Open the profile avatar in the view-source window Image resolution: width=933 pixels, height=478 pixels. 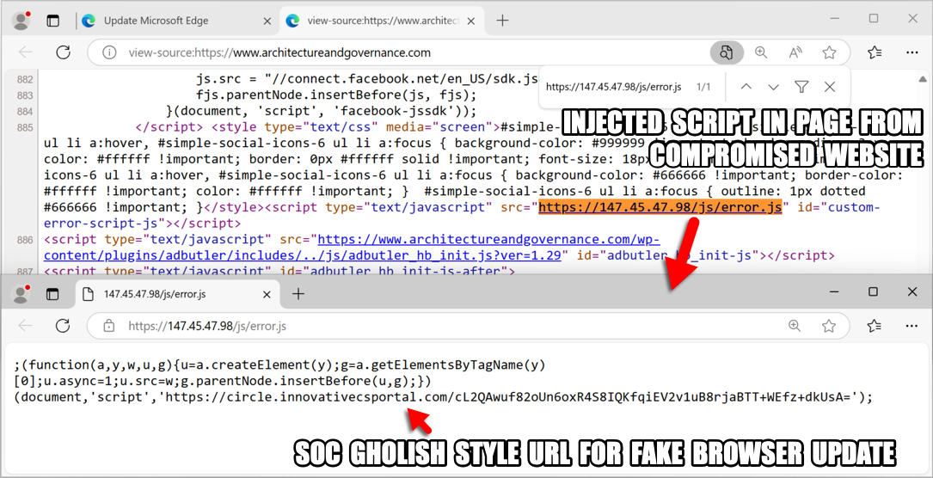(x=21, y=21)
